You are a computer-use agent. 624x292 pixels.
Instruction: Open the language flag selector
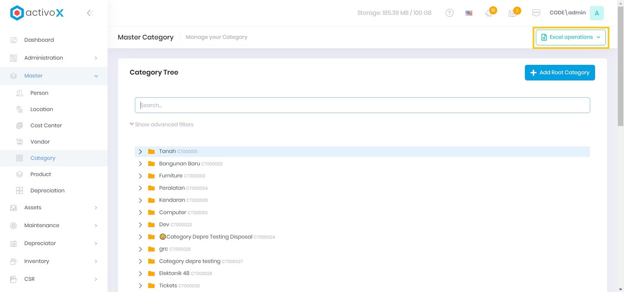(x=469, y=13)
